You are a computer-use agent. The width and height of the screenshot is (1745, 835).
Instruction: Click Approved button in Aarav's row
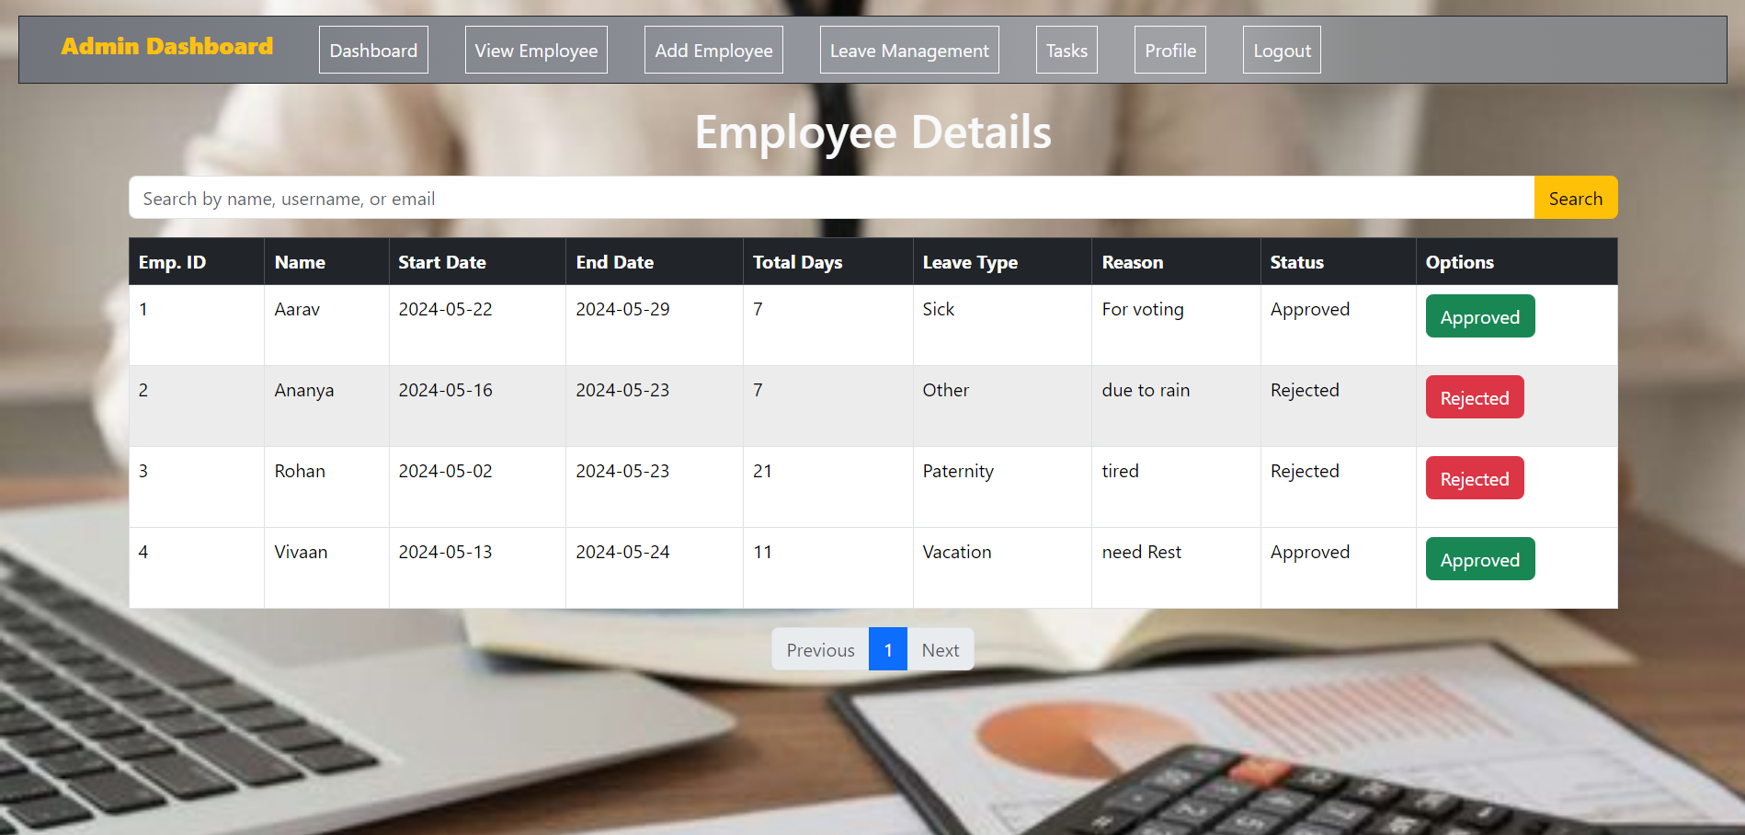coord(1480,316)
